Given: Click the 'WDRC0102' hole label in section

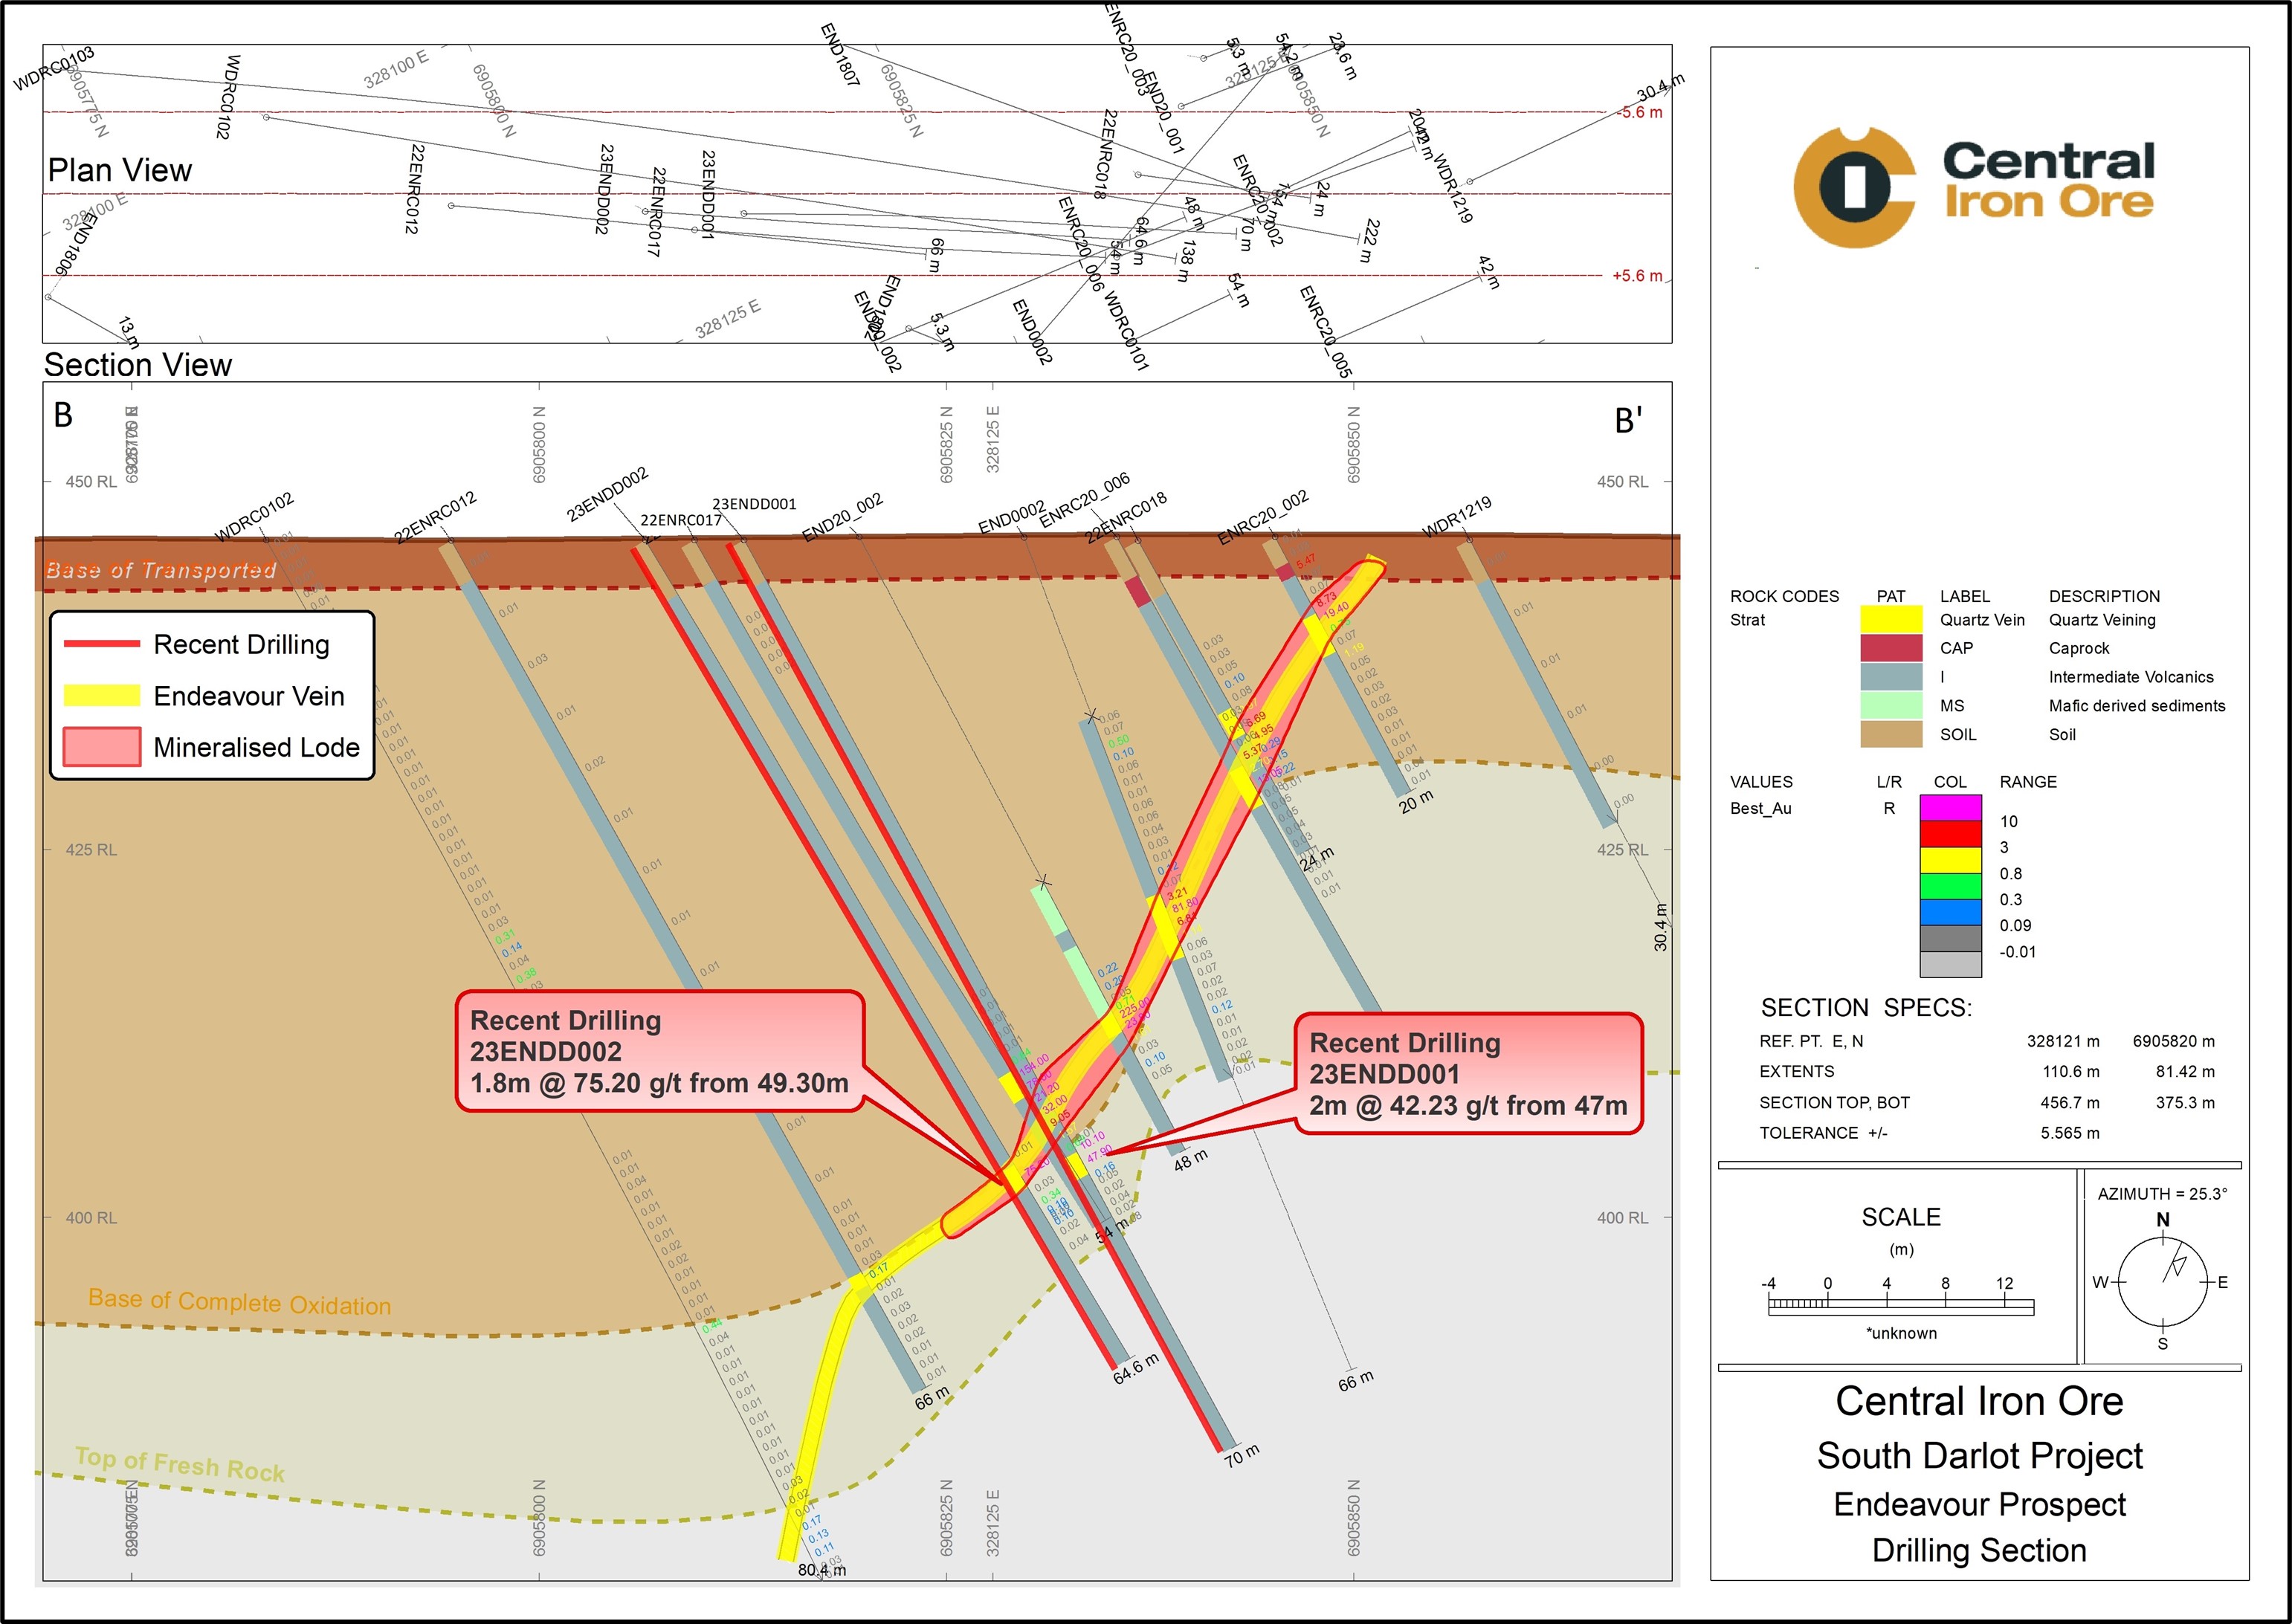Looking at the screenshot, I should pos(254,517).
